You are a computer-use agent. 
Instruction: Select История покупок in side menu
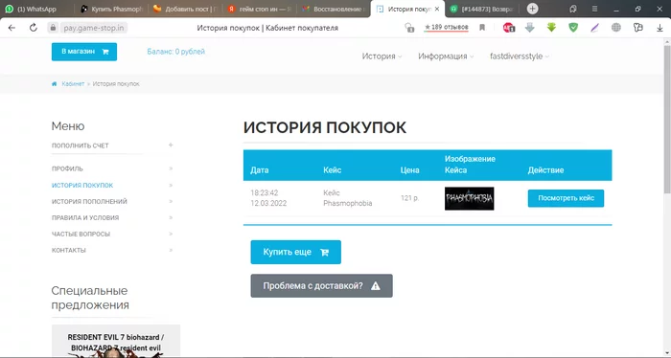coord(82,186)
